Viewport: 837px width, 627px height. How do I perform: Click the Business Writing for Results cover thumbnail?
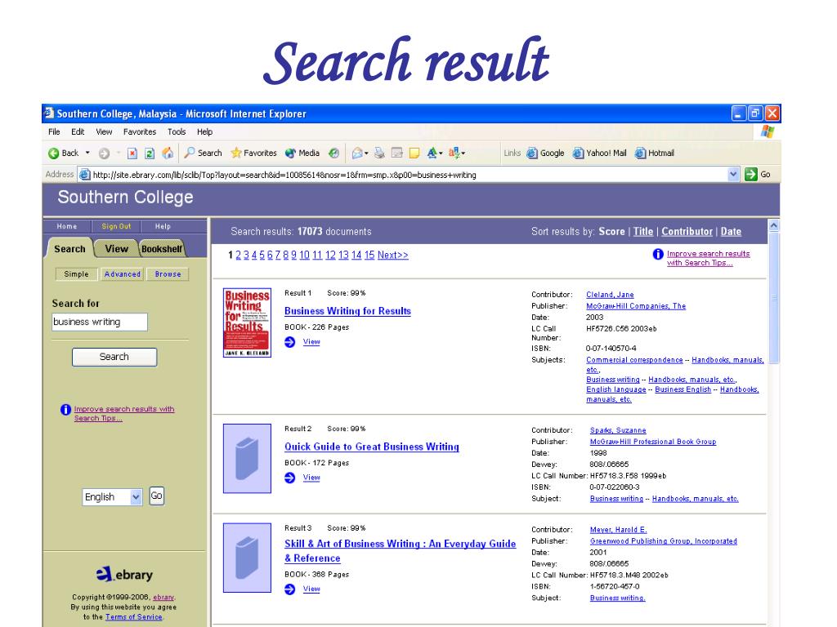[247, 322]
